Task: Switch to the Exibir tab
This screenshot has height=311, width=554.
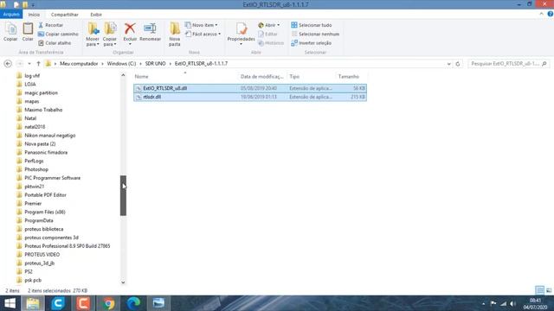Action: (x=96, y=15)
